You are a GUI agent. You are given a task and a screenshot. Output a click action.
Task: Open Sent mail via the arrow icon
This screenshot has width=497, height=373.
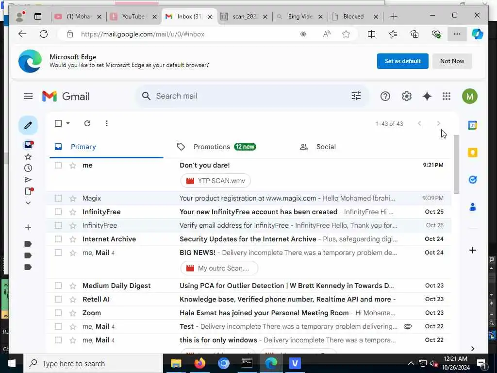point(28,180)
